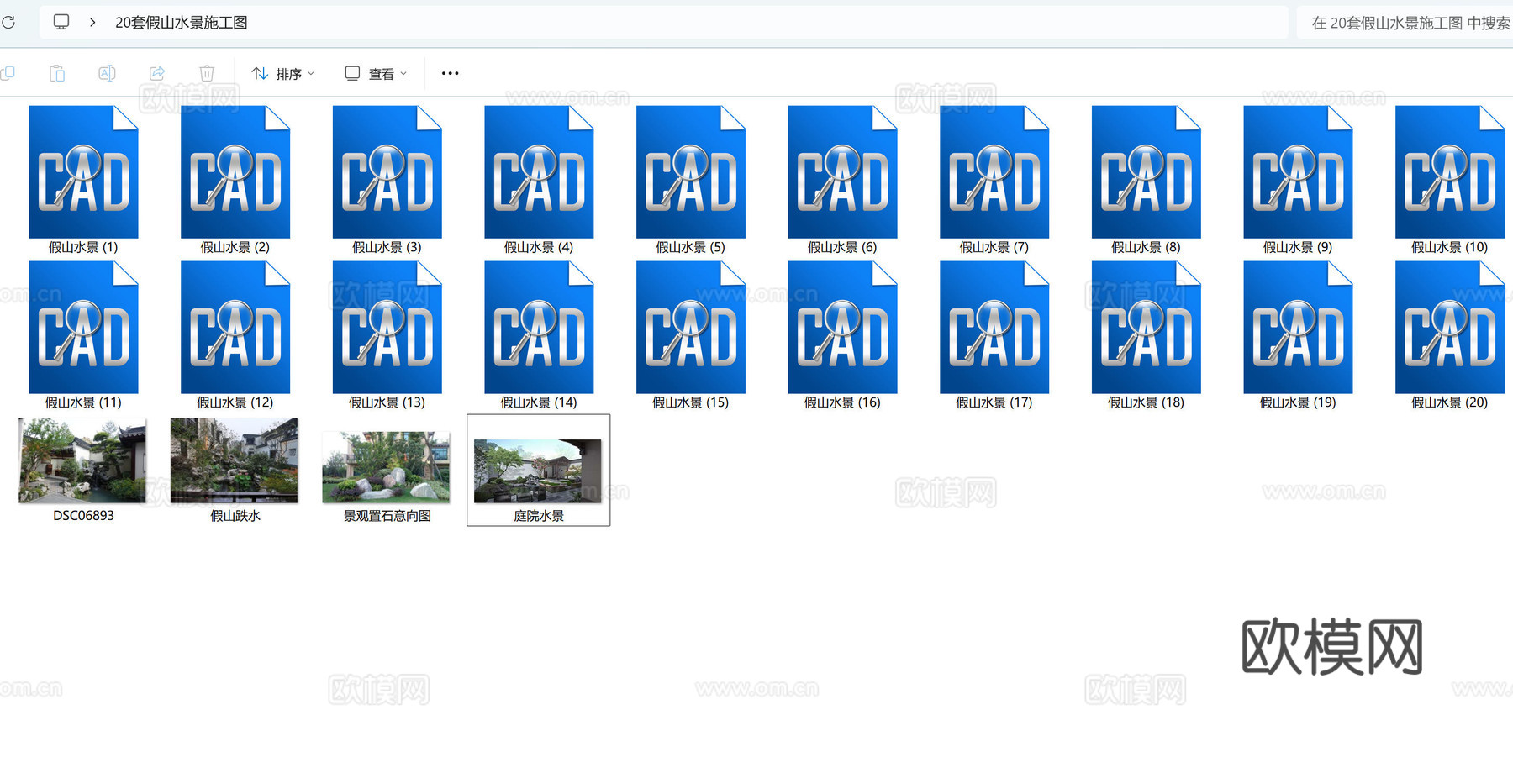Viewport: 1513px width, 773px height.
Task: Click the Delete trash icon
Action: (x=207, y=73)
